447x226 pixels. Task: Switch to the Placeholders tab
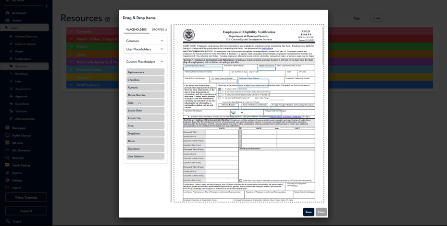coord(137,30)
